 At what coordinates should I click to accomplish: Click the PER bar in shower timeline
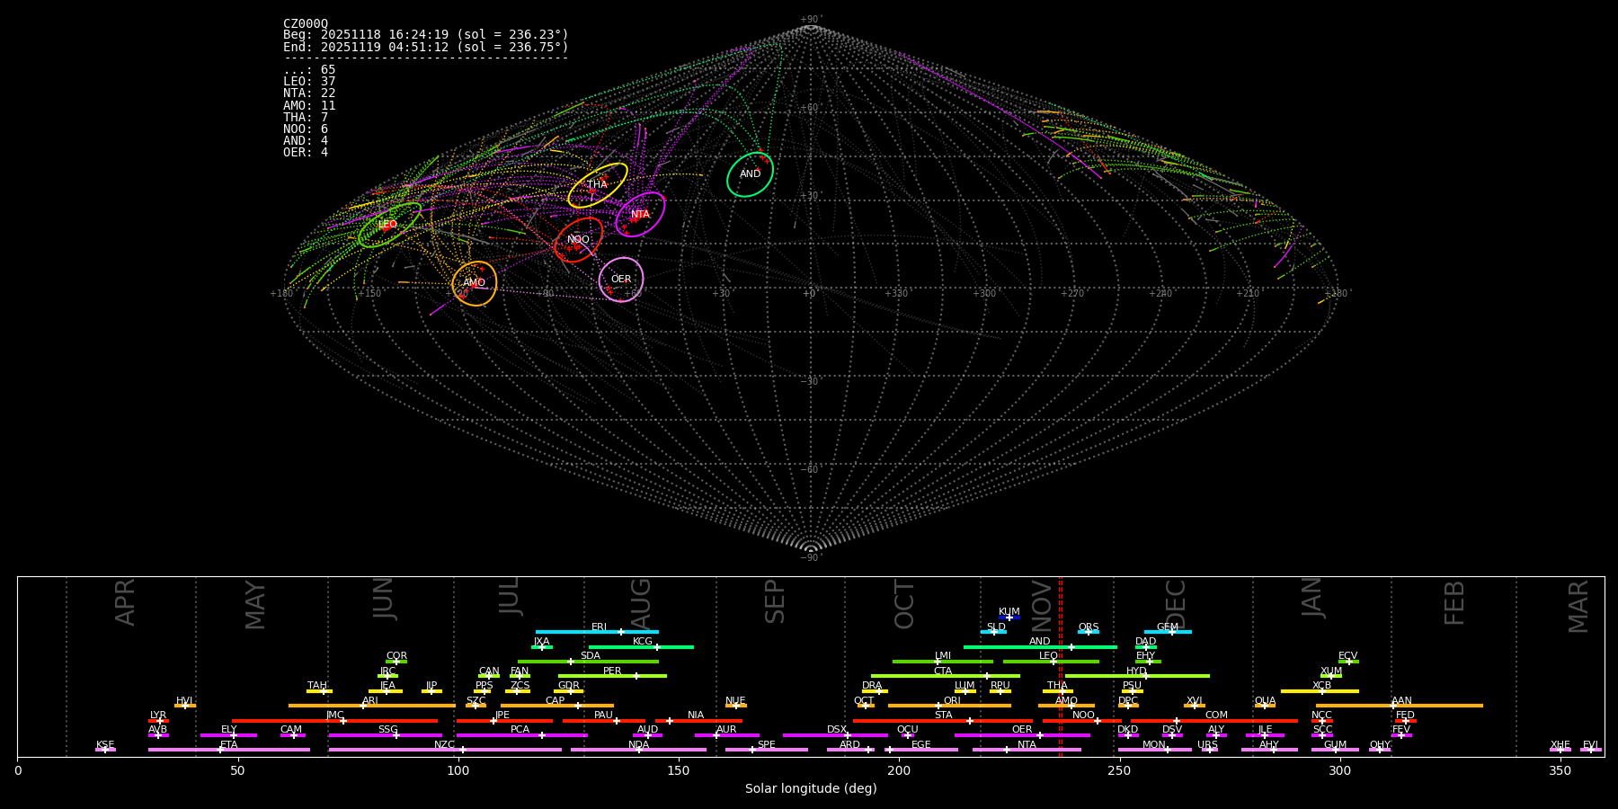click(612, 676)
